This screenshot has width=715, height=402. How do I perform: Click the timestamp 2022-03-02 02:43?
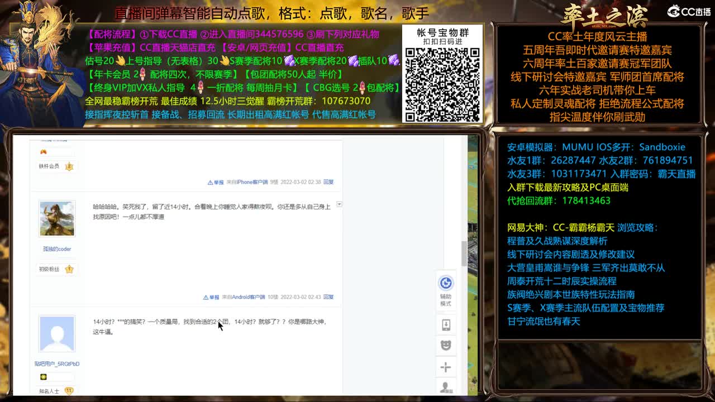pos(301,297)
